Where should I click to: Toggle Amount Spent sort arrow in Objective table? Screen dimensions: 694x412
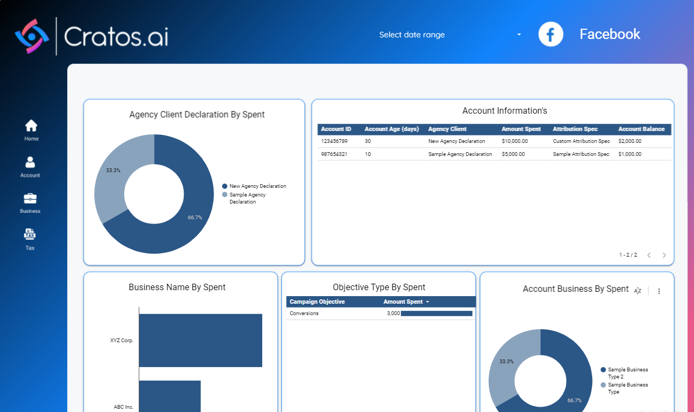[427, 302]
